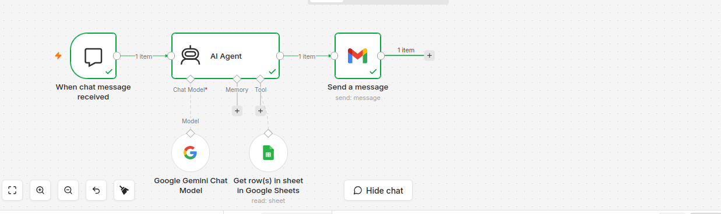
Task: Hide chat panel
Action: [378, 190]
